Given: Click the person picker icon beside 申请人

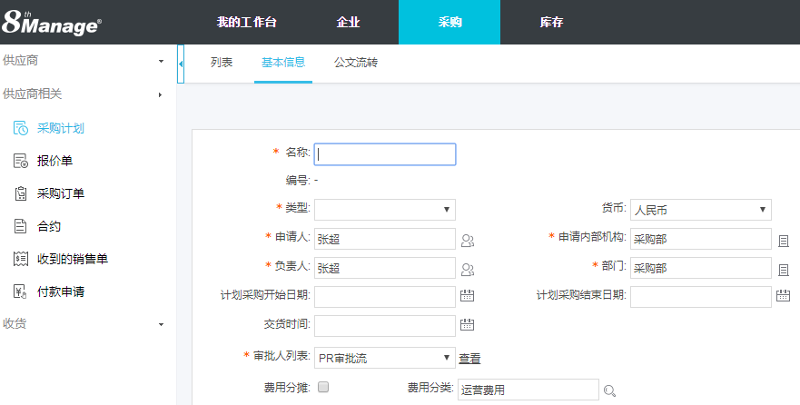Looking at the screenshot, I should [x=468, y=241].
